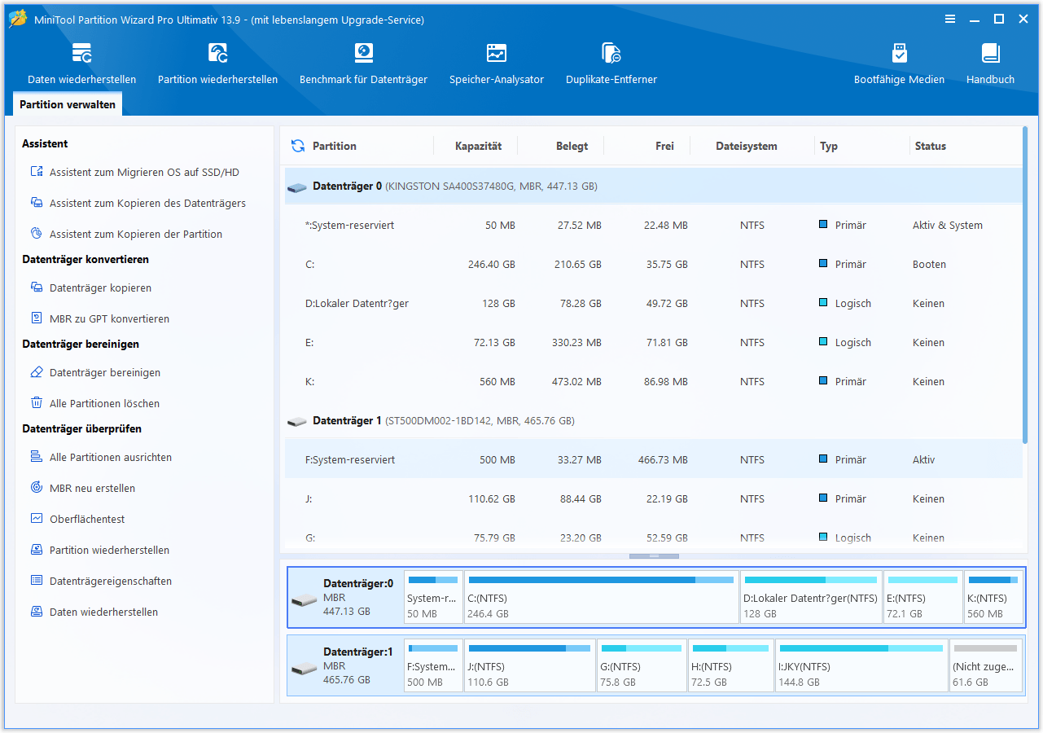Open Datenträgereigenschaften

101,581
